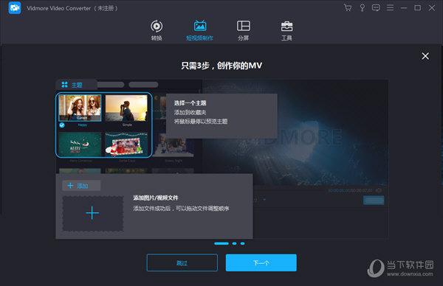Screen dimensions: 443x286
Task: Open the 分屏 collage tab
Action: coord(243,30)
